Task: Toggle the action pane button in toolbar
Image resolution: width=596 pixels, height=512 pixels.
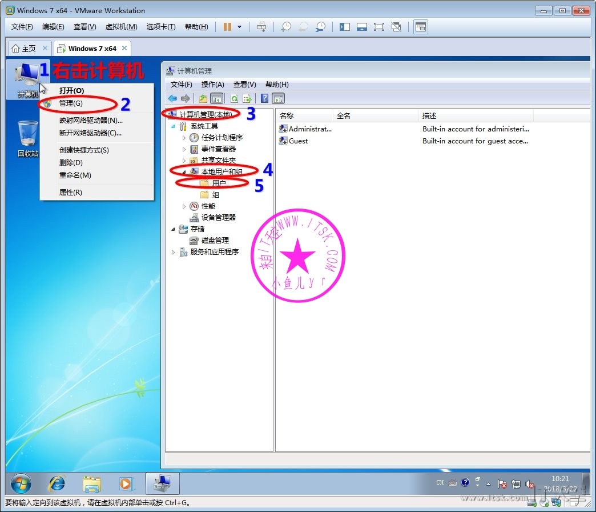Action: coord(278,98)
